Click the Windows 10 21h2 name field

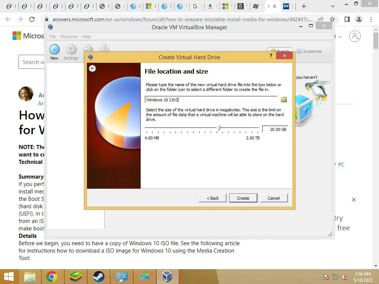point(211,100)
